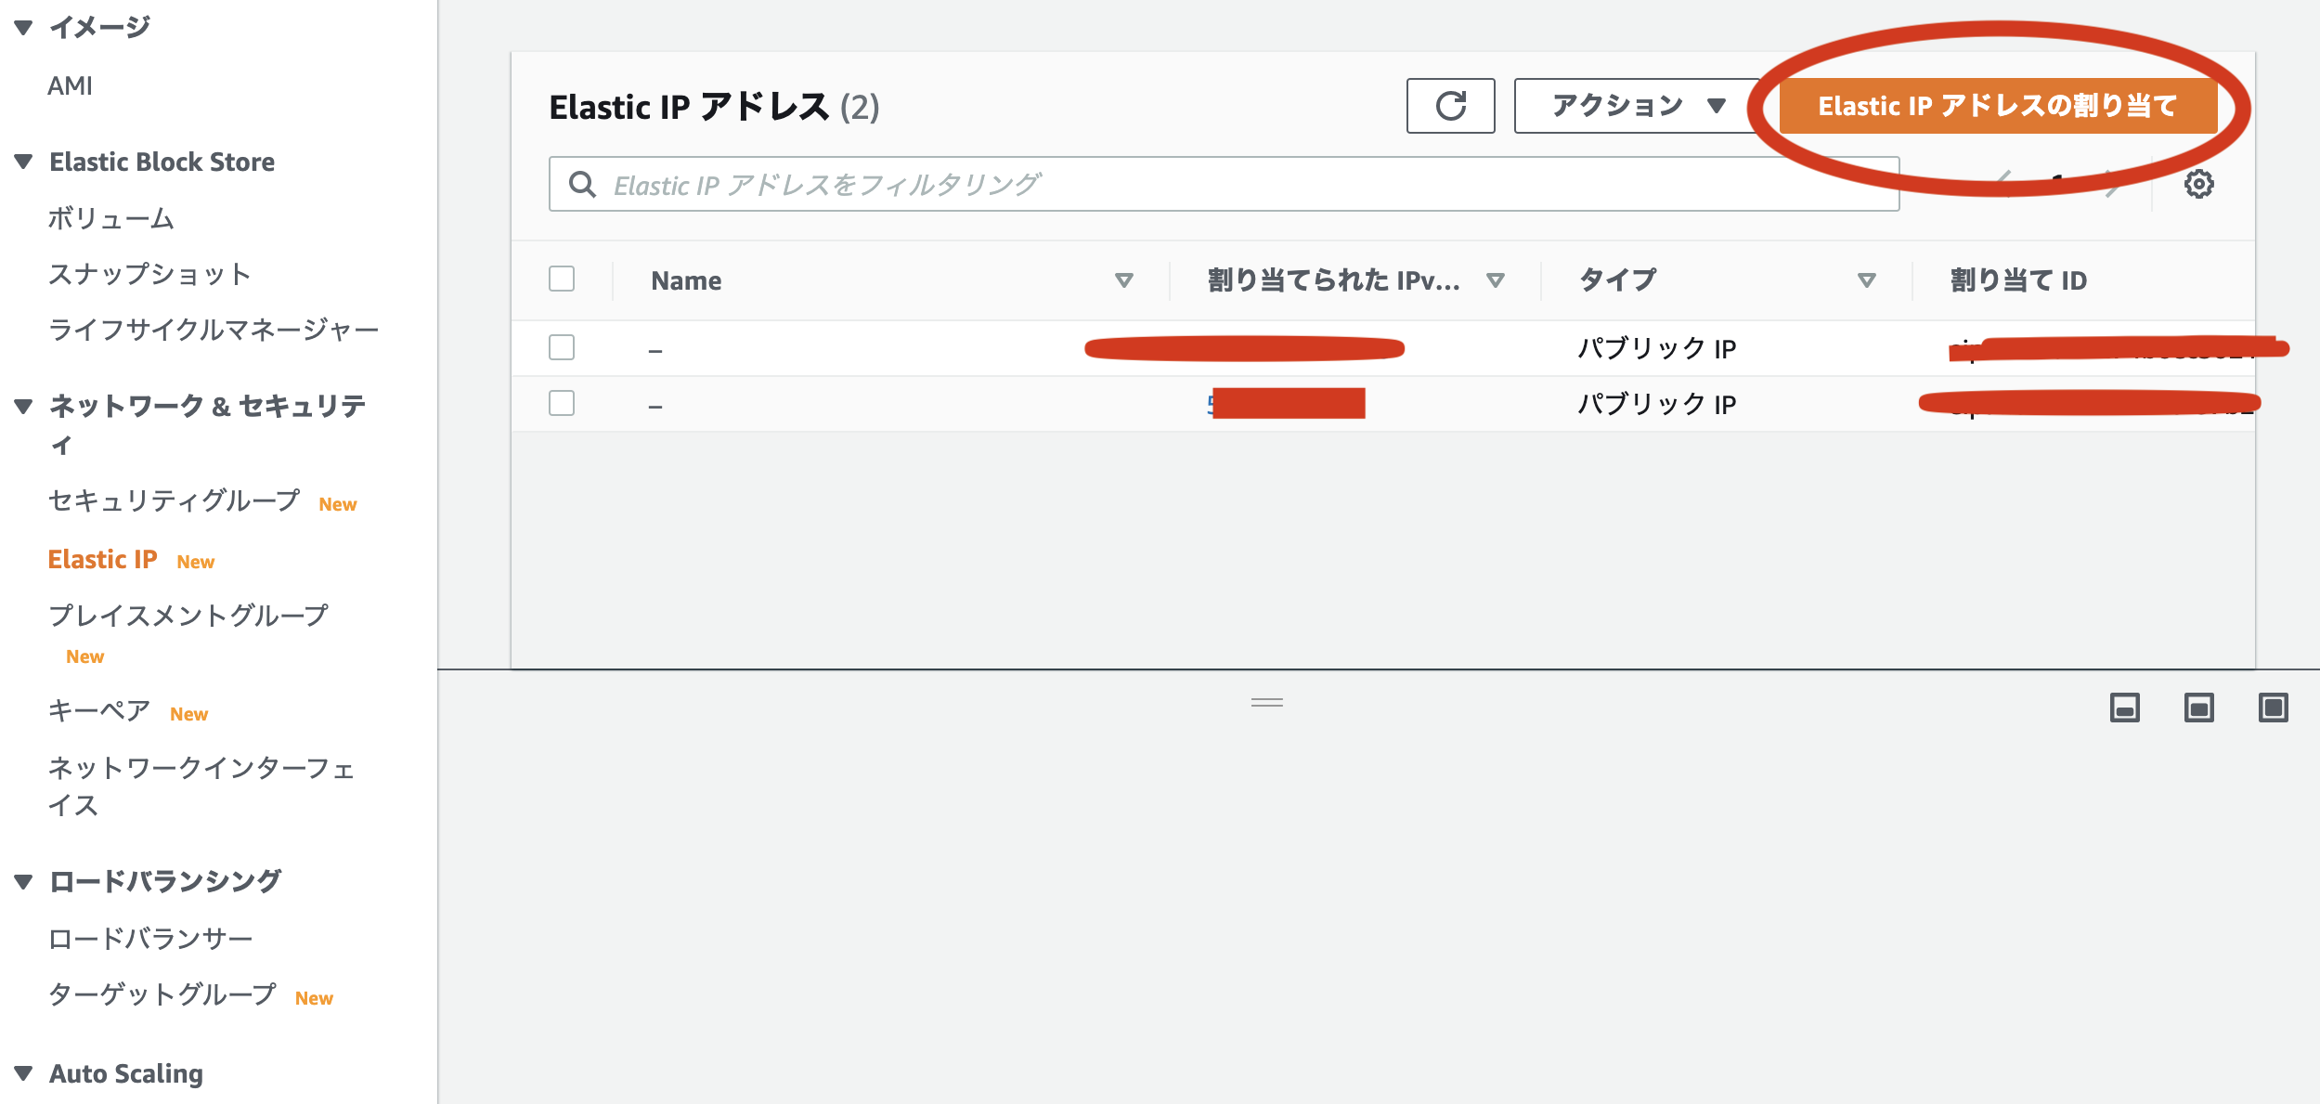Select Elastic IP in the sidebar

pos(103,559)
